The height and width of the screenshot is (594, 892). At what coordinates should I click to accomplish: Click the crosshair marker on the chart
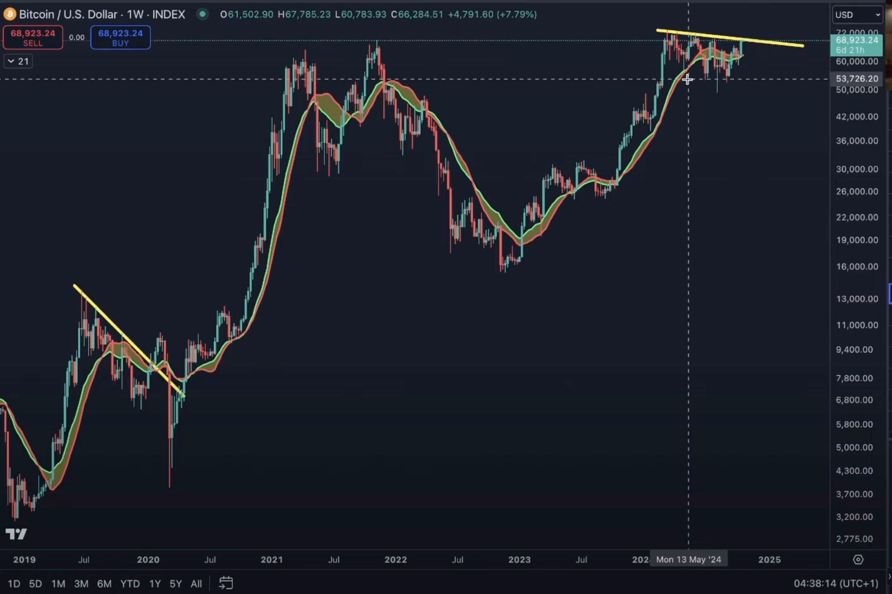click(688, 79)
